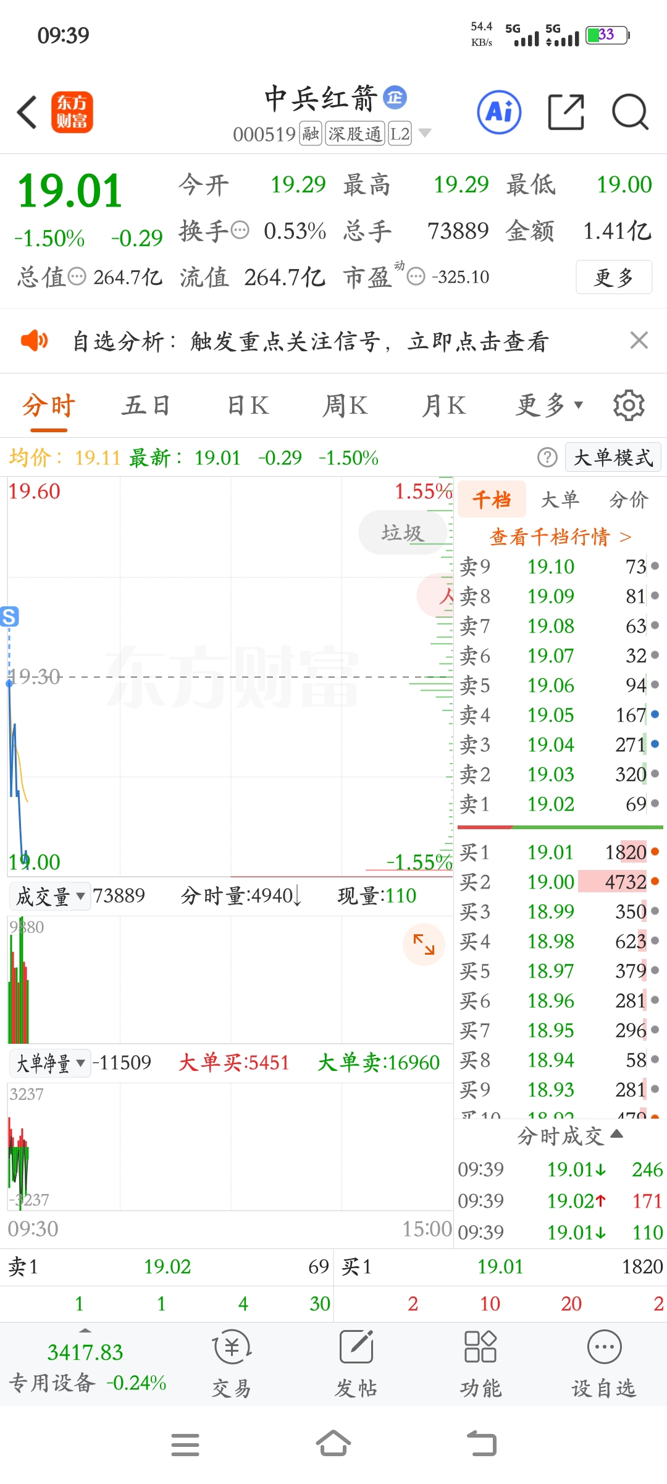Open chart settings gear icon
The image size is (667, 1484).
pos(629,406)
